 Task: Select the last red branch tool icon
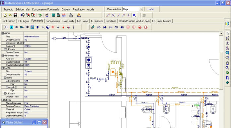146,27
